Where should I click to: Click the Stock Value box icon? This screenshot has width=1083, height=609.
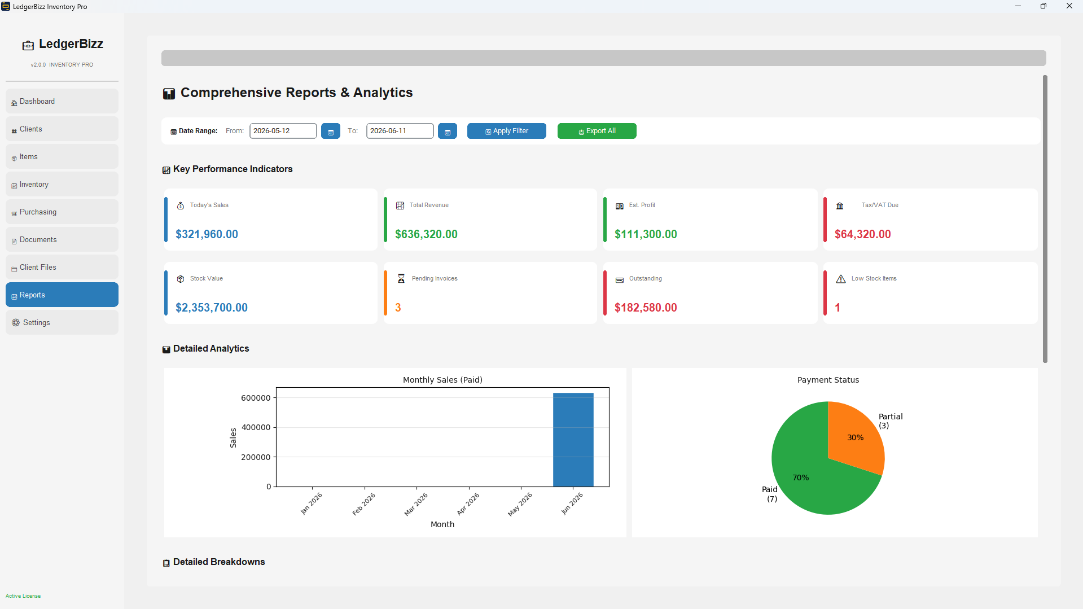[x=181, y=279]
